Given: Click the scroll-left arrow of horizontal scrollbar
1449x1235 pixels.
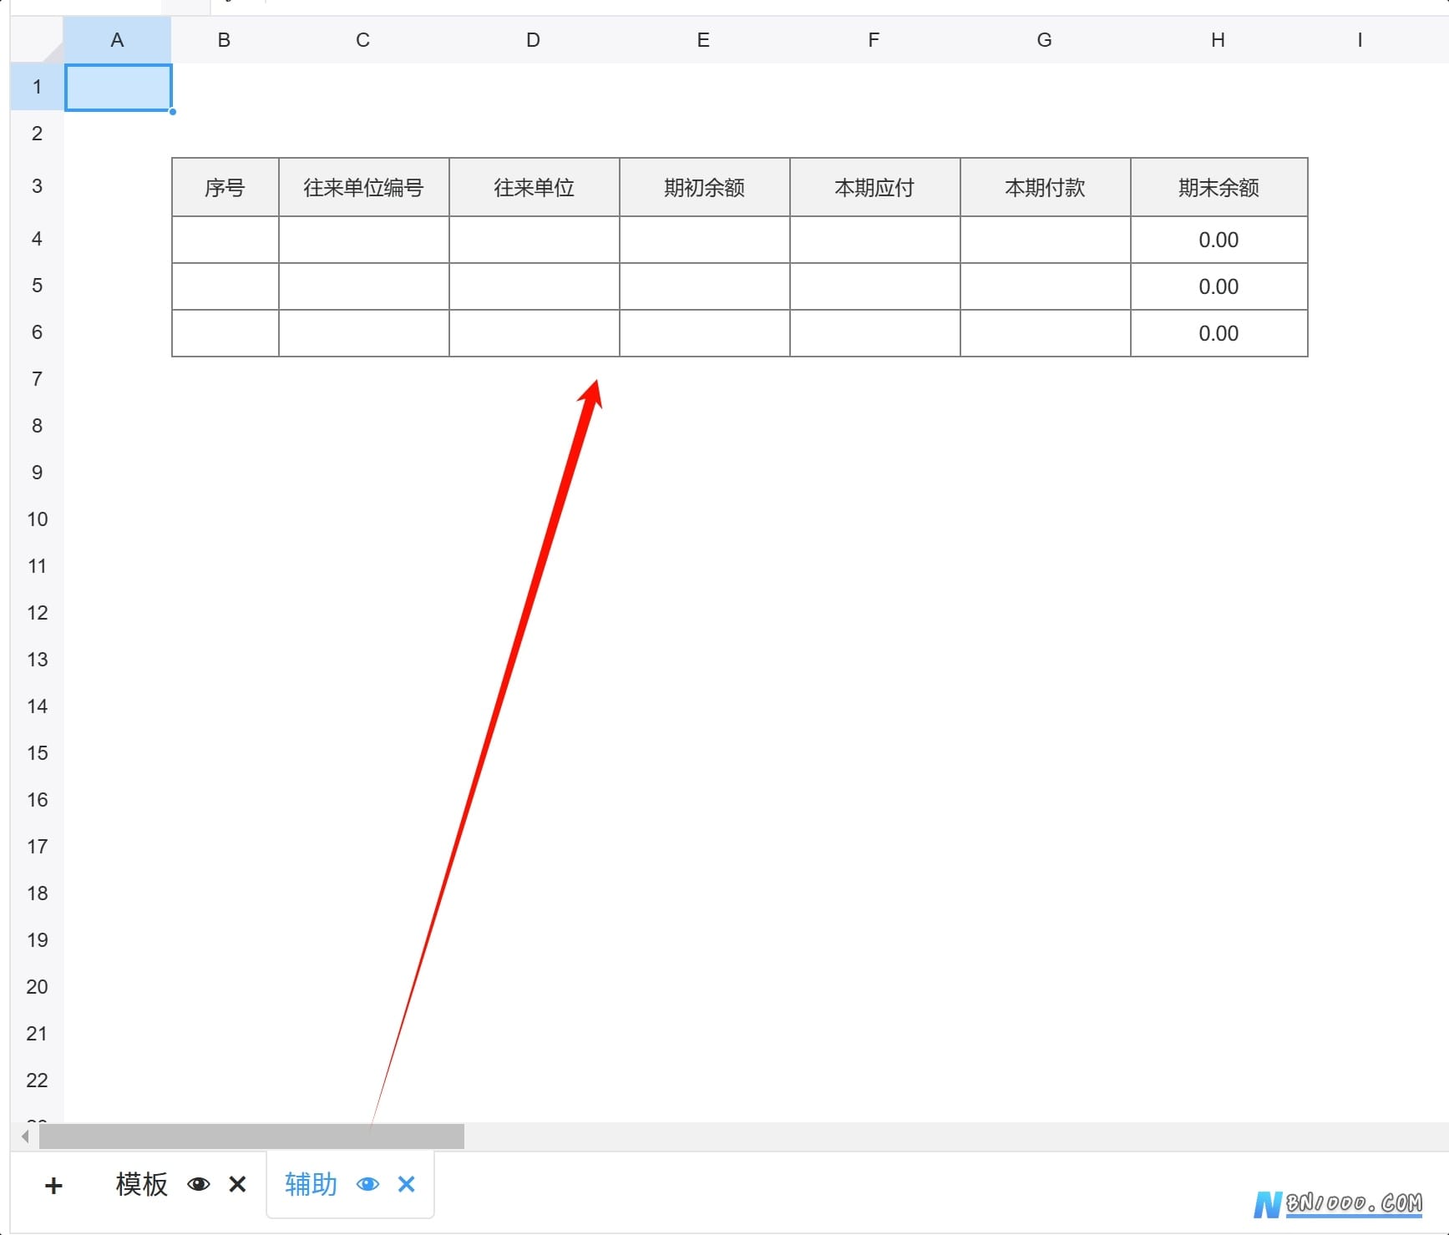Looking at the screenshot, I should (x=25, y=1136).
